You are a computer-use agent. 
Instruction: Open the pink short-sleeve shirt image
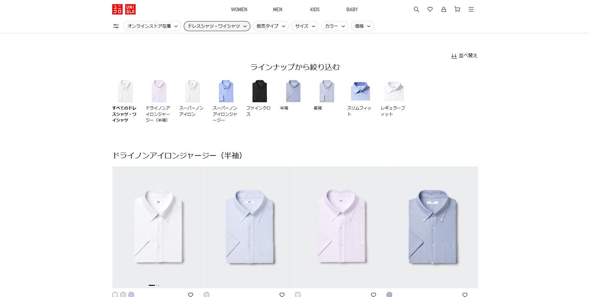341,227
